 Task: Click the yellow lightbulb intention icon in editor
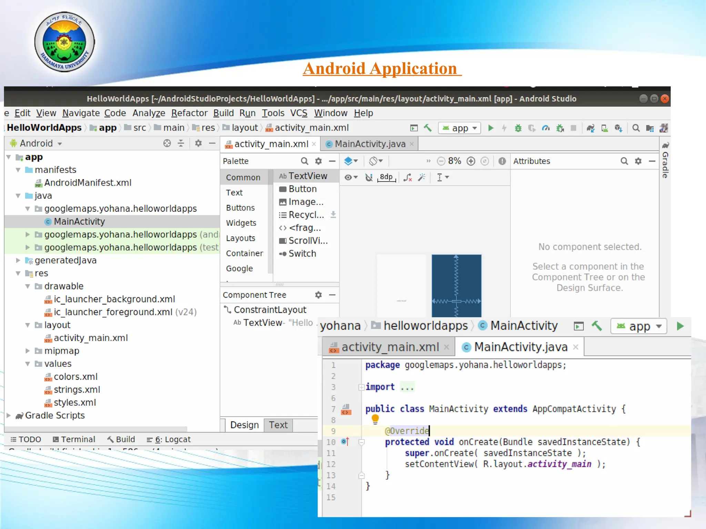(375, 419)
